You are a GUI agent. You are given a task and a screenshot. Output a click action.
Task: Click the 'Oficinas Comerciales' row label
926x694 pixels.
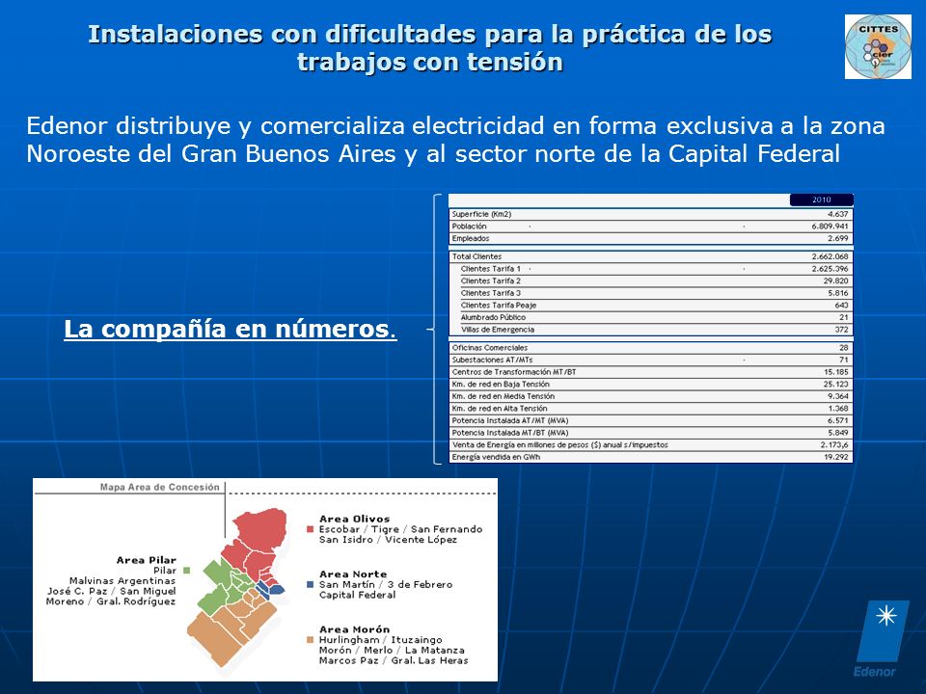490,348
